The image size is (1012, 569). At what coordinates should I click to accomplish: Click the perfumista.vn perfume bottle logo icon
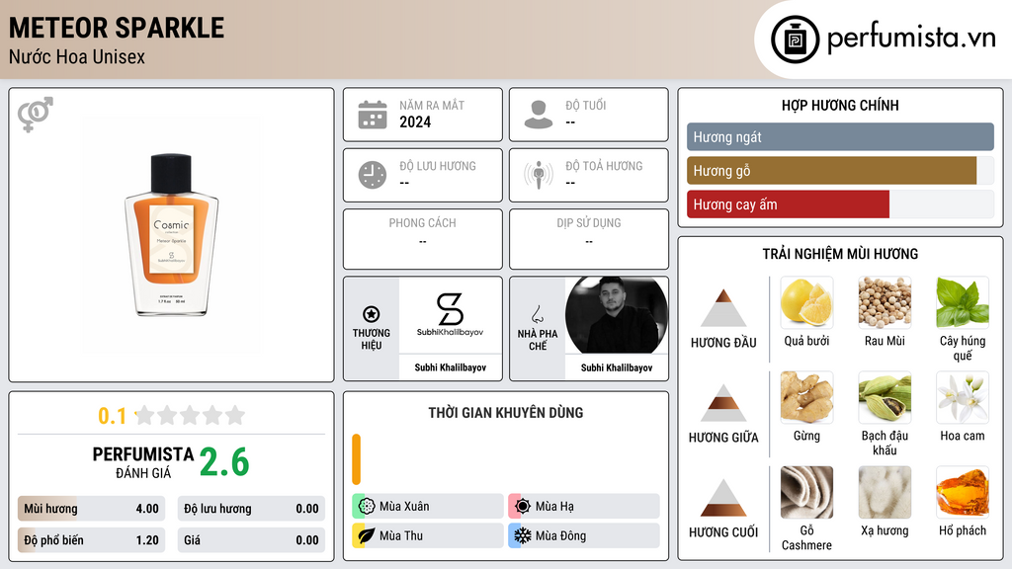[x=795, y=40]
